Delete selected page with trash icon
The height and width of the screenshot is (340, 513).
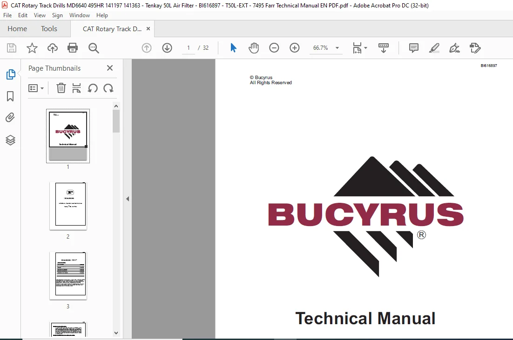(x=61, y=88)
